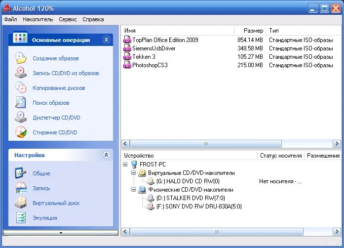The width and height of the screenshot is (344, 248).
Task: Open Виртуальный диск settings link
Action: point(56,203)
